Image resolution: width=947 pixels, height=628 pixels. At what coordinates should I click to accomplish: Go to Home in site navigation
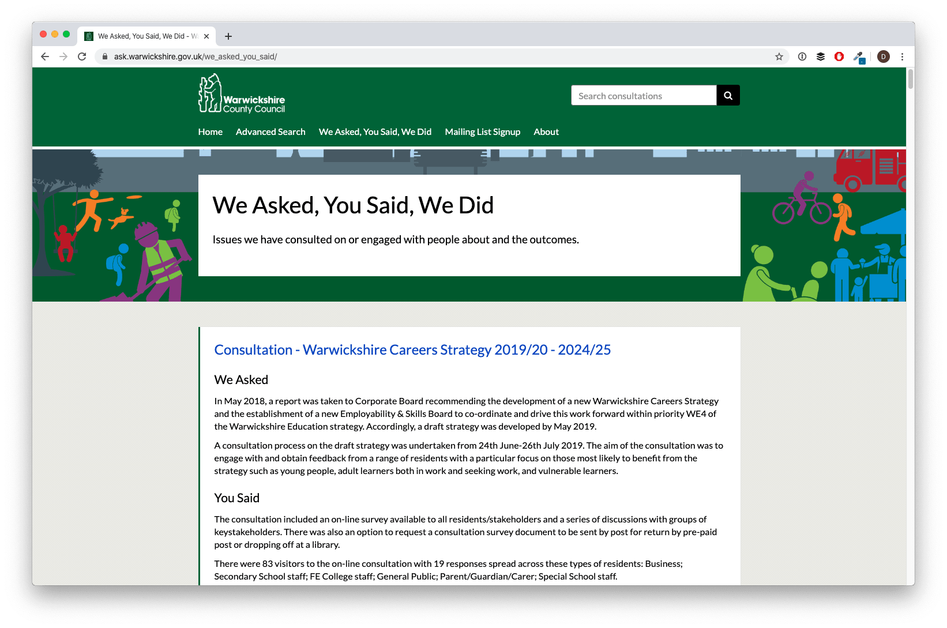(211, 132)
